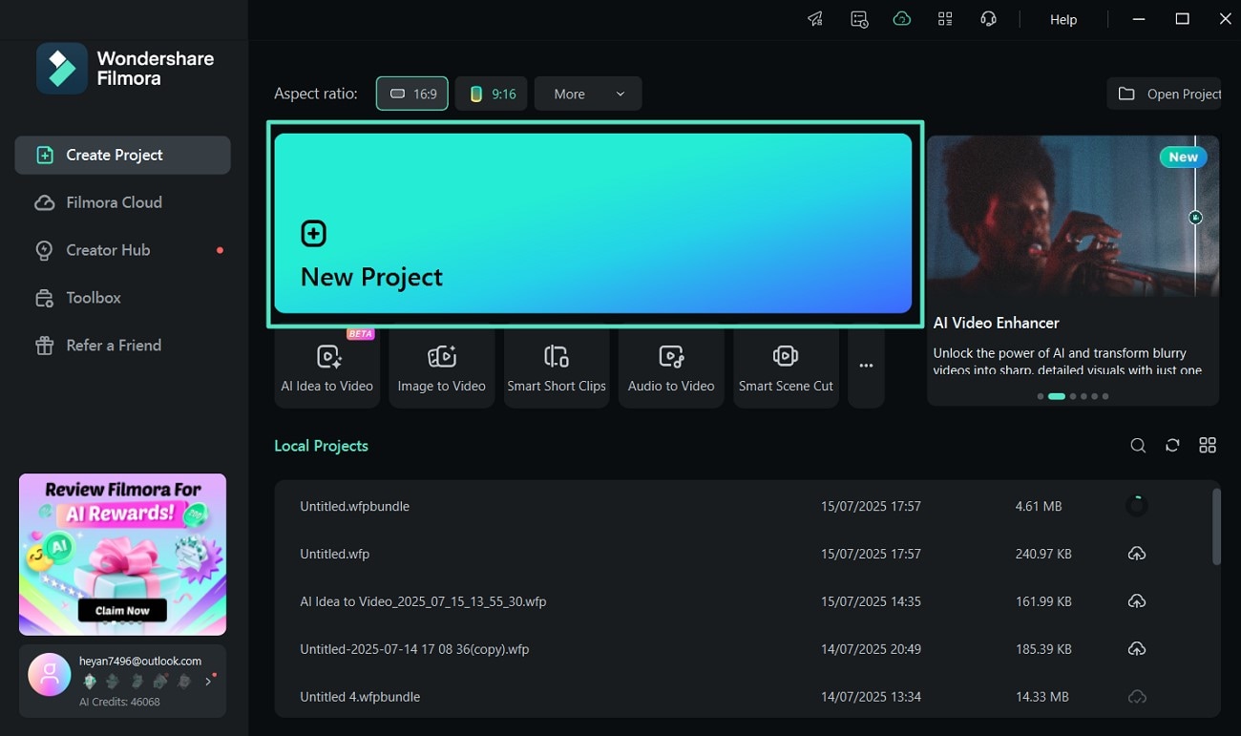1241x736 pixels.
Task: Click Claim Now on the rewards banner
Action: (x=122, y=610)
